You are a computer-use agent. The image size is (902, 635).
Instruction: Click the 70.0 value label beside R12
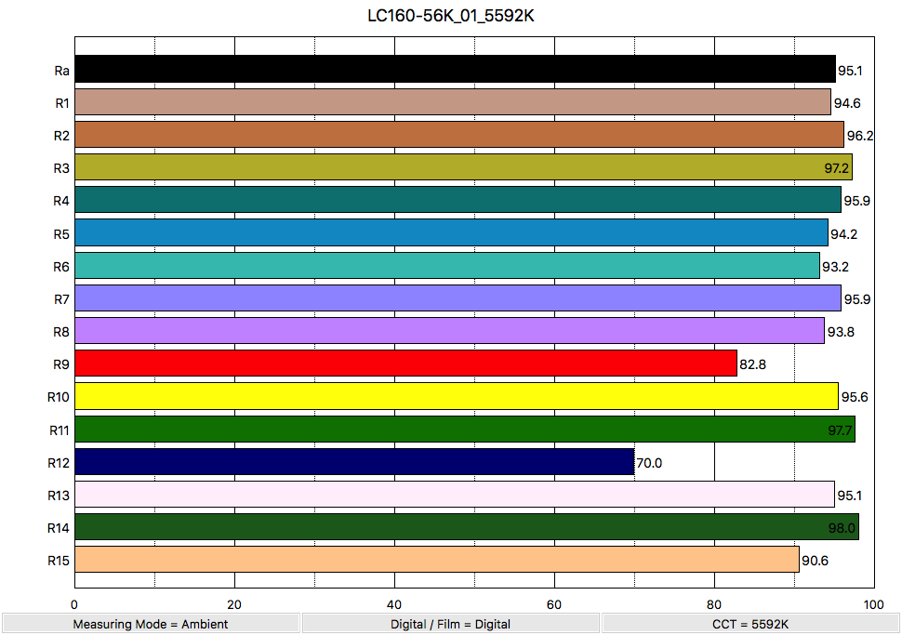648,463
